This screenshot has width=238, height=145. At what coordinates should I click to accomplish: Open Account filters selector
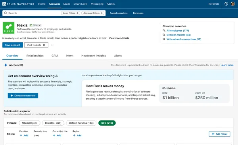click(x=93, y=13)
